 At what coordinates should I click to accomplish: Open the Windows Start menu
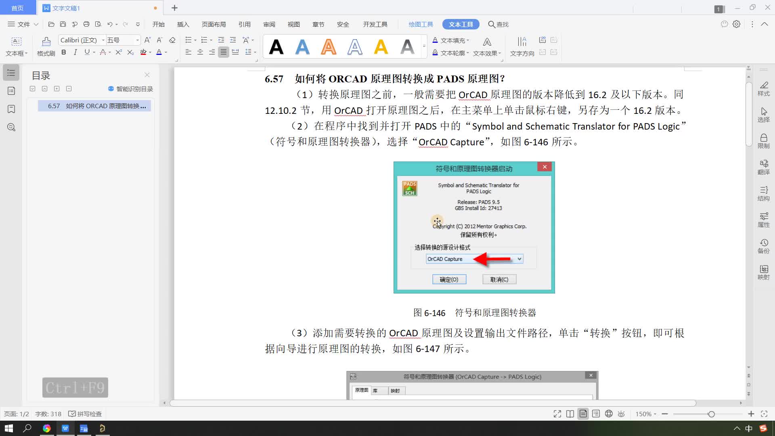tap(9, 428)
